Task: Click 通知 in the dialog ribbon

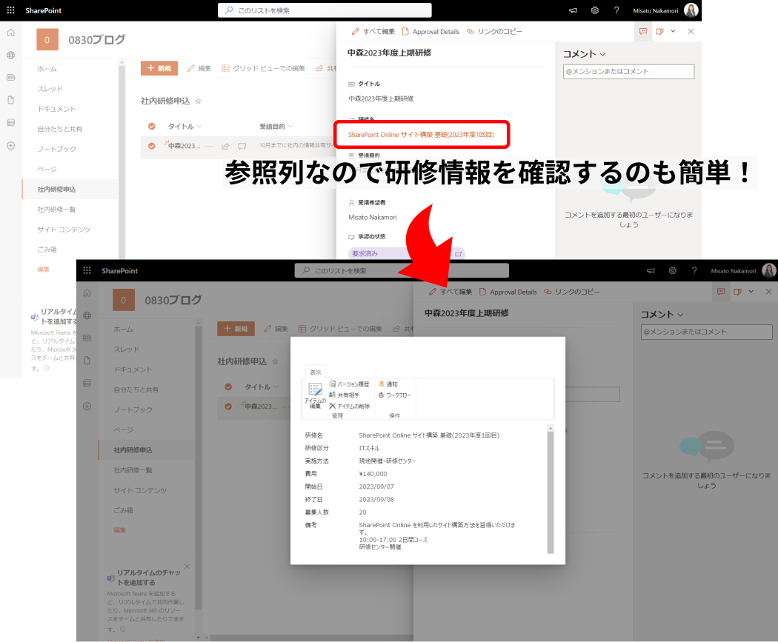Action: tap(388, 384)
